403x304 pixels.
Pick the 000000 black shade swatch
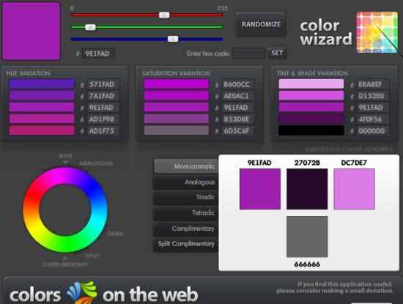point(311,130)
